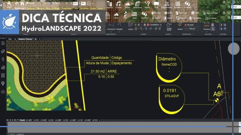Viewport: 241px width, 135px height.
Task: Toggle the layer lightbulb on/off icon
Action: tap(136, 25)
